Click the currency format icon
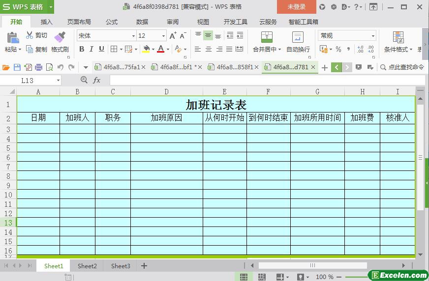Screen dimensions: 429x281 coord(324,49)
